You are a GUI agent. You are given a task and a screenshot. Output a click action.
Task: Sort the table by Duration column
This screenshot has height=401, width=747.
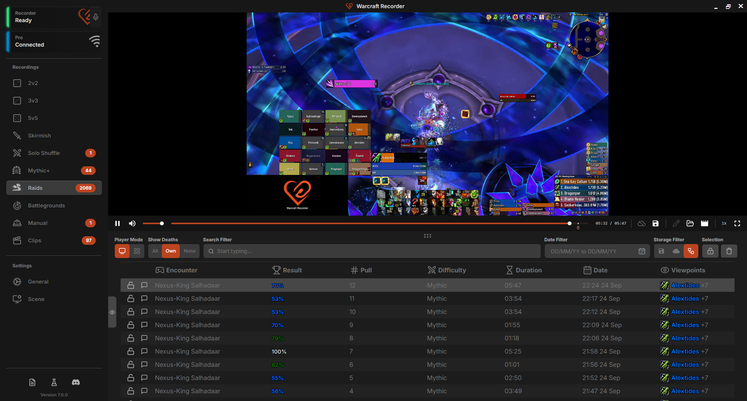tap(524, 270)
